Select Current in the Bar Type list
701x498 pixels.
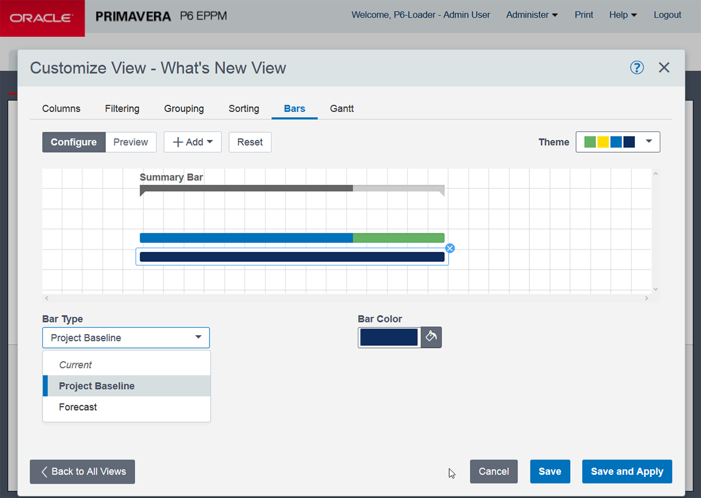tap(75, 365)
